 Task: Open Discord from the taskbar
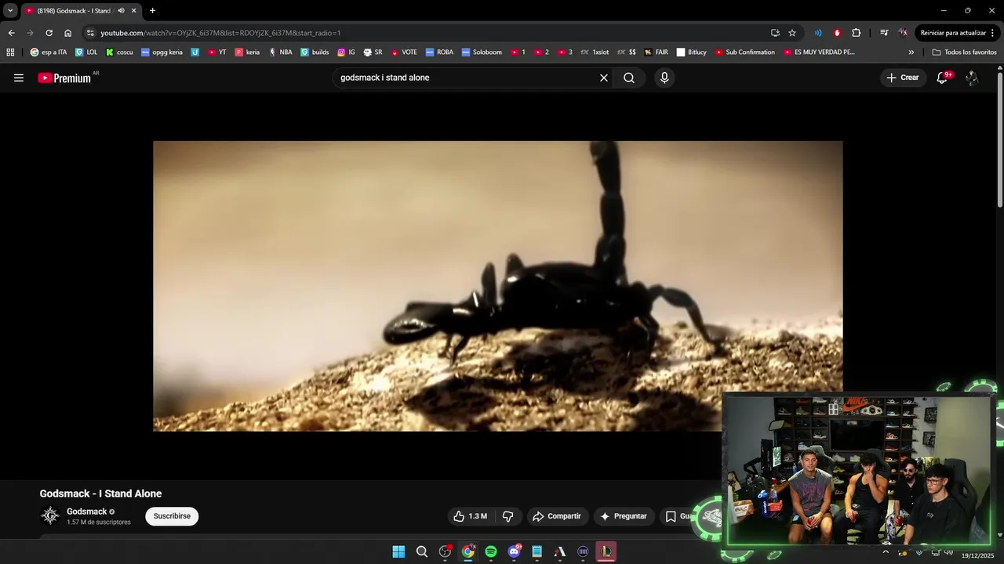pyautogui.click(x=514, y=551)
